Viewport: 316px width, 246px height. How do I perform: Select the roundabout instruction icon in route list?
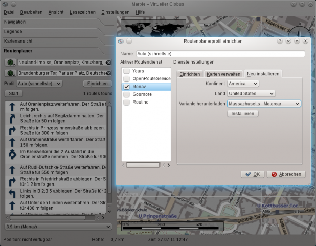pyautogui.click(x=13, y=154)
